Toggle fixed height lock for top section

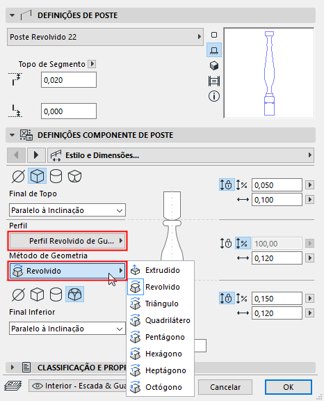point(226,185)
